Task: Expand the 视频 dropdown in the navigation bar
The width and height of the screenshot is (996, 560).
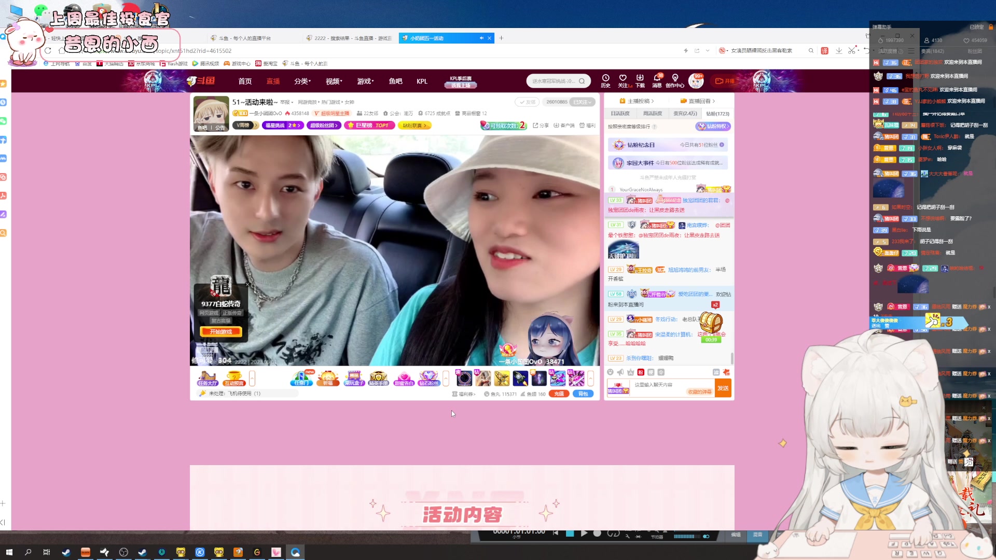Action: (334, 81)
